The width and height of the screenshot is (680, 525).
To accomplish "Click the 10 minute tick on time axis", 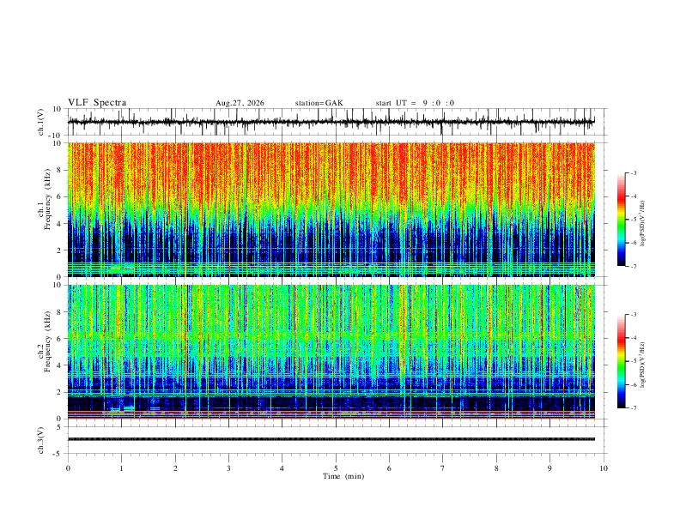I will coord(604,468).
